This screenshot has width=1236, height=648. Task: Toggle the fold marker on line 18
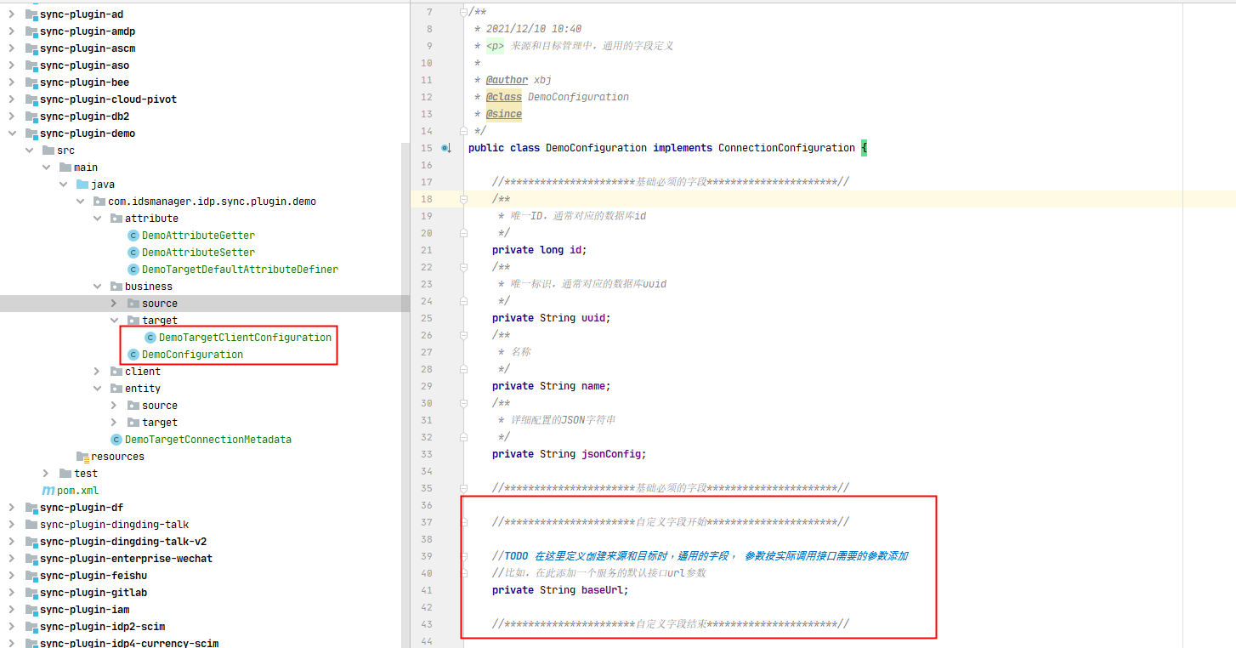pos(464,199)
